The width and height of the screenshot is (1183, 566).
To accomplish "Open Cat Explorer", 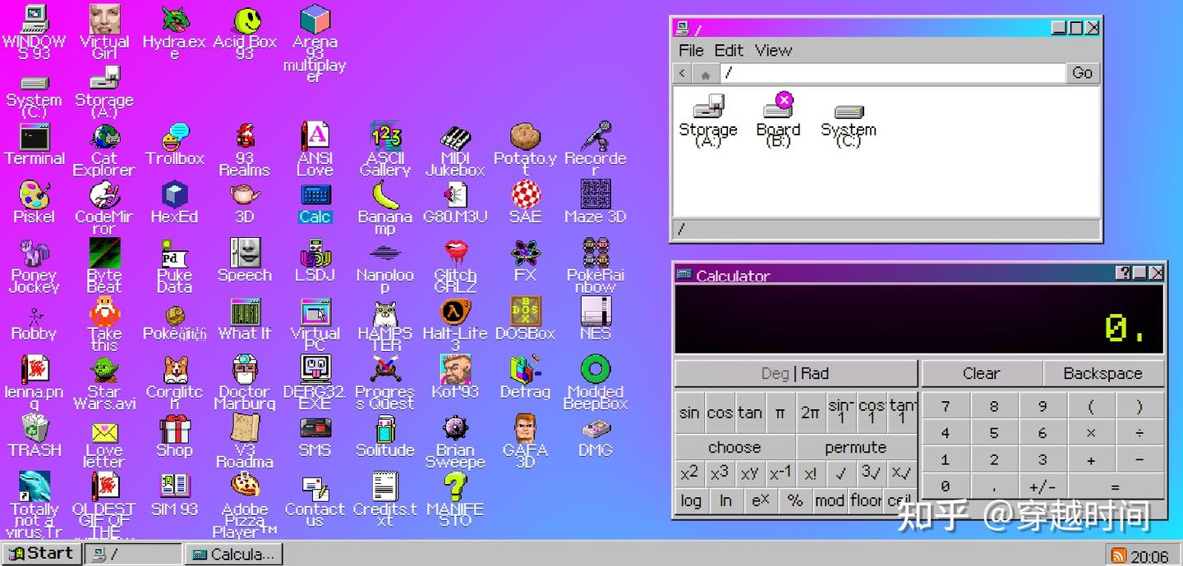I will click(x=104, y=139).
